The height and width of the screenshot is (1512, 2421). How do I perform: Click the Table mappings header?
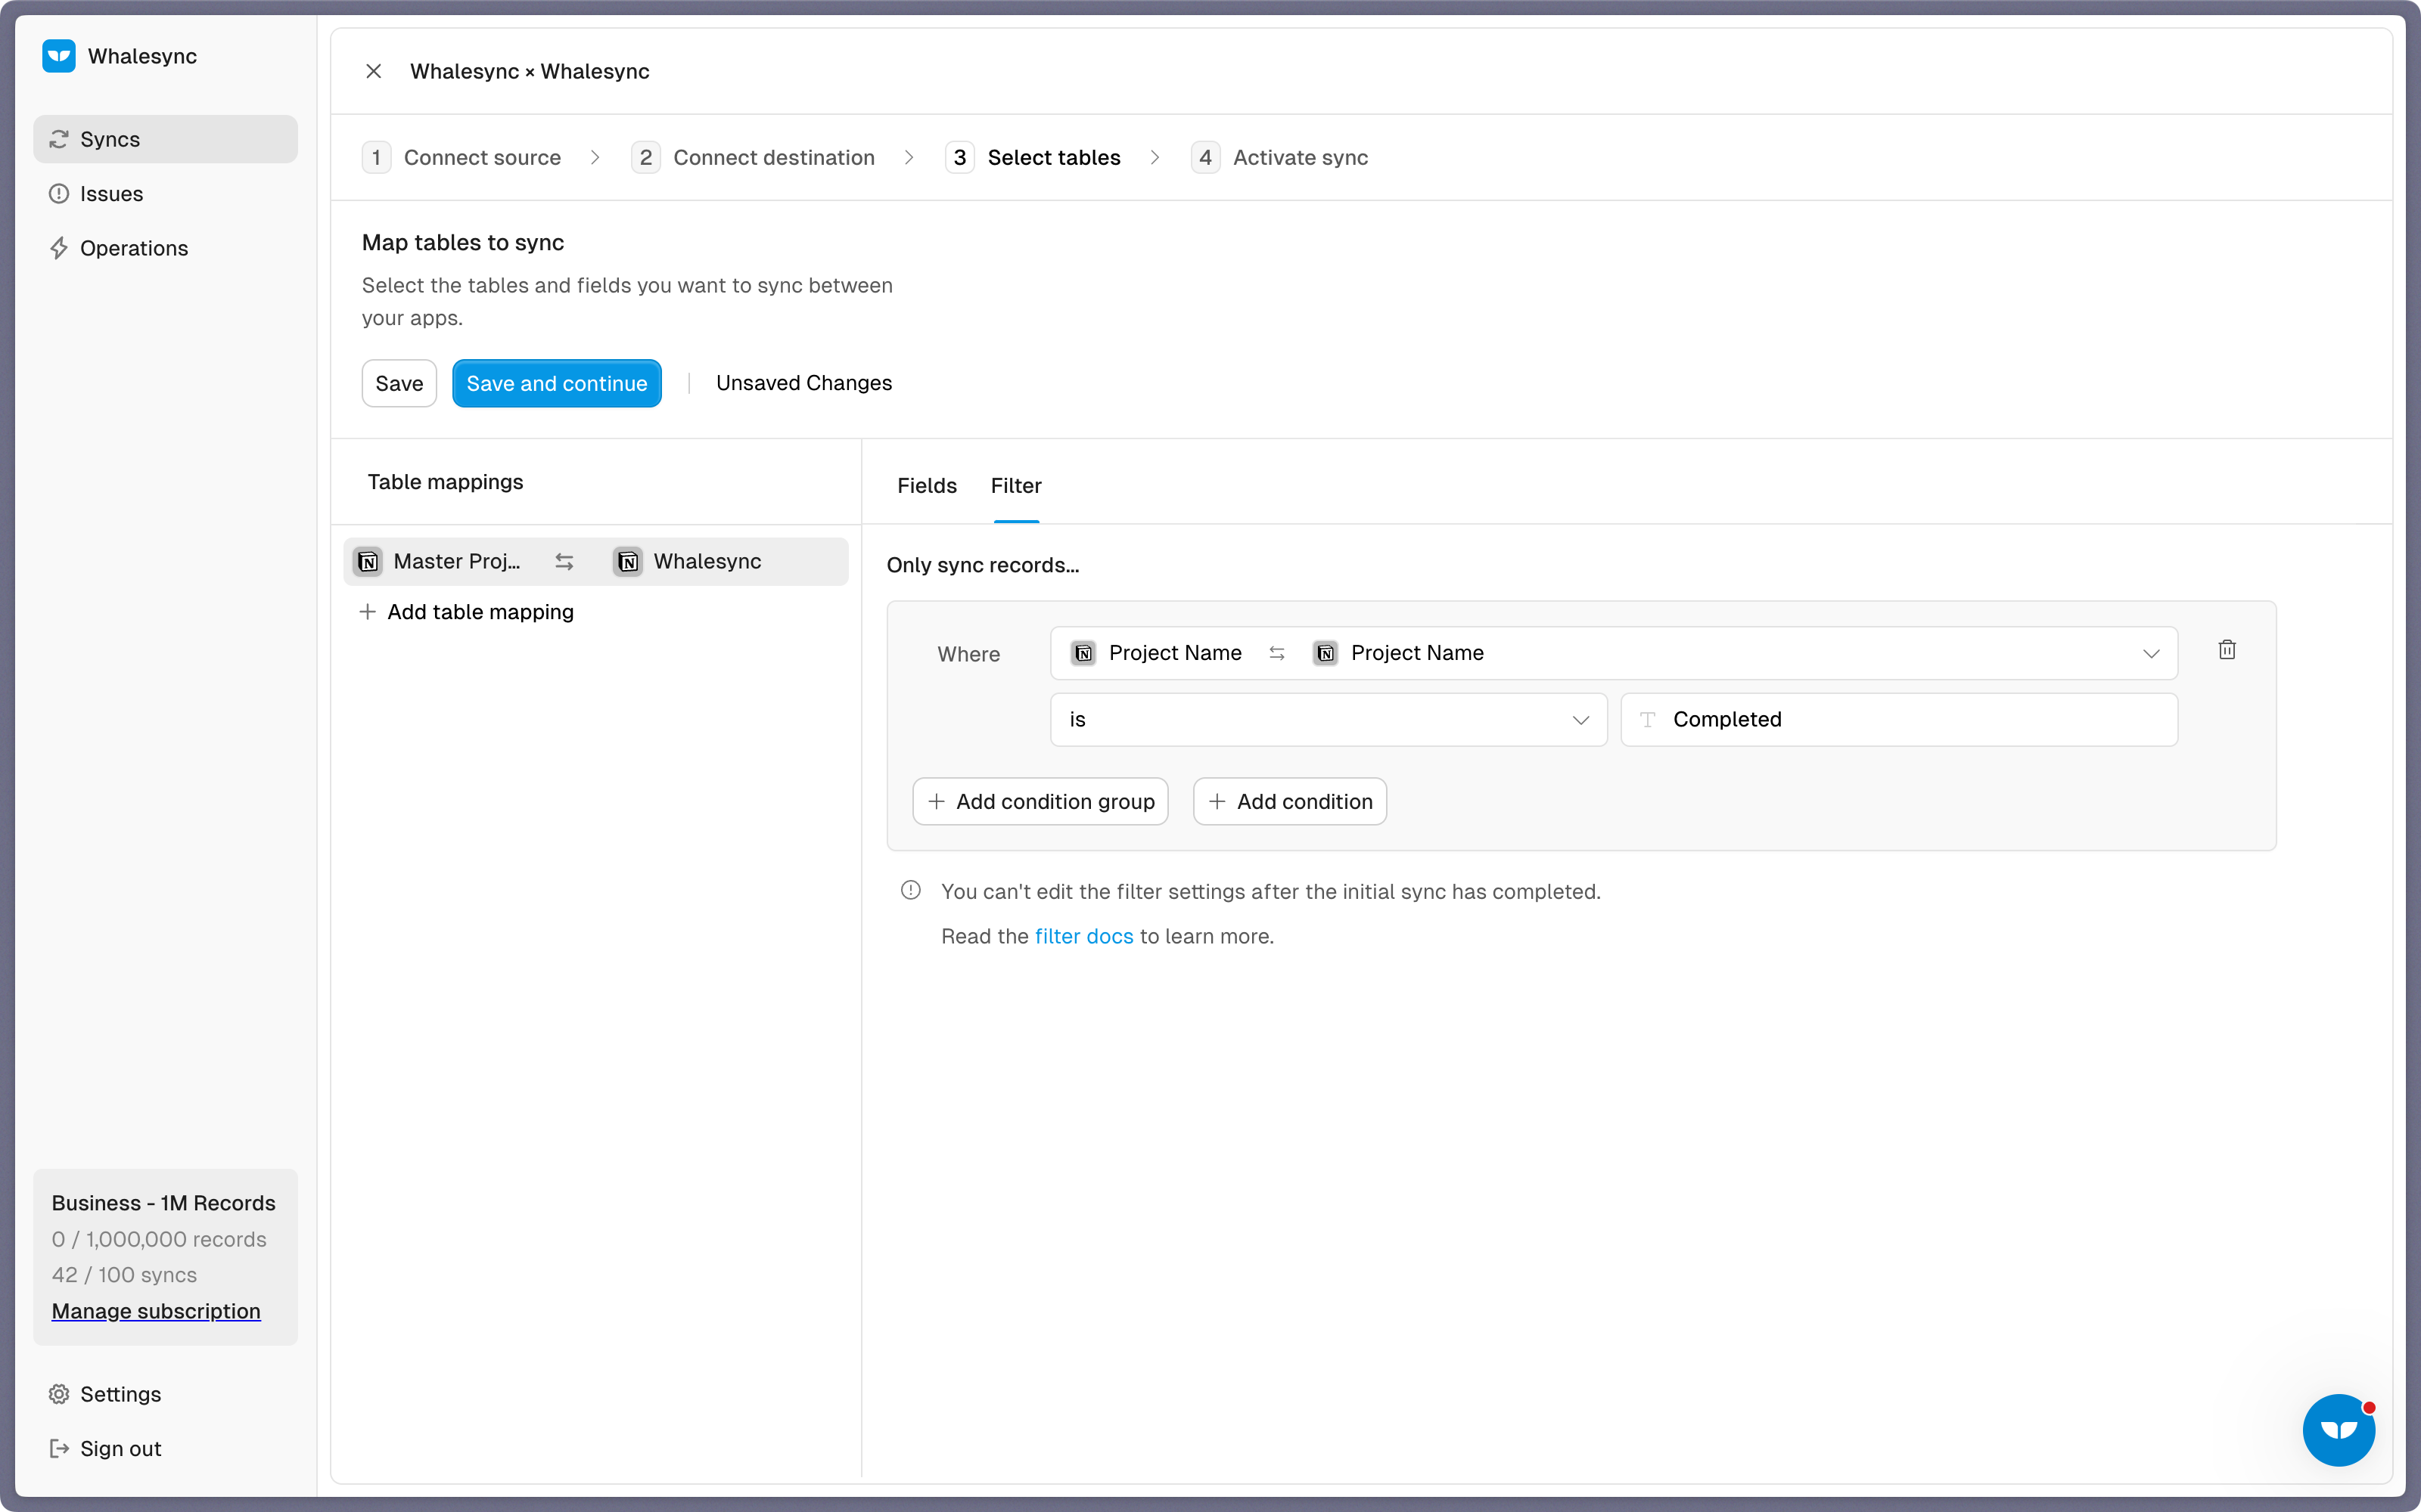tap(445, 482)
